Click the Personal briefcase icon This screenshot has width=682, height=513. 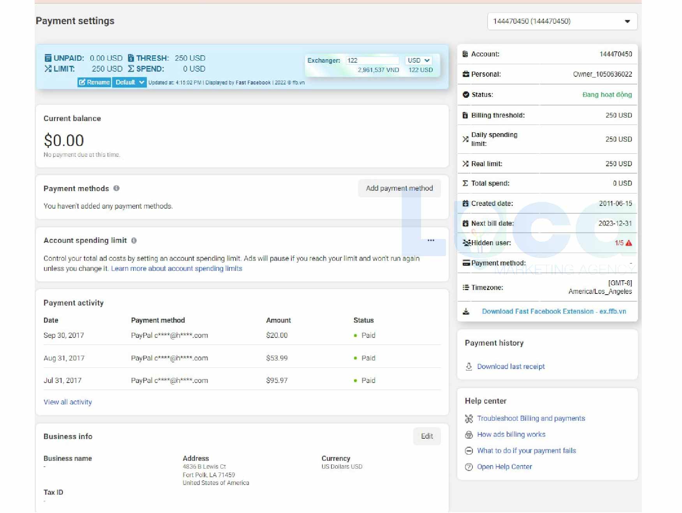[x=465, y=74]
